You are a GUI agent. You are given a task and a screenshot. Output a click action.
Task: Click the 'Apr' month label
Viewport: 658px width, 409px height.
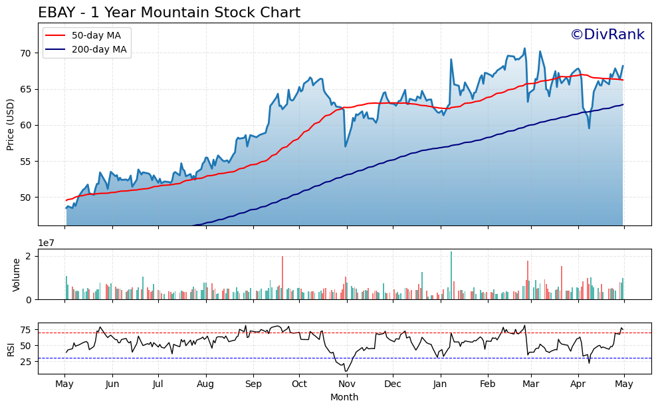tap(578, 384)
